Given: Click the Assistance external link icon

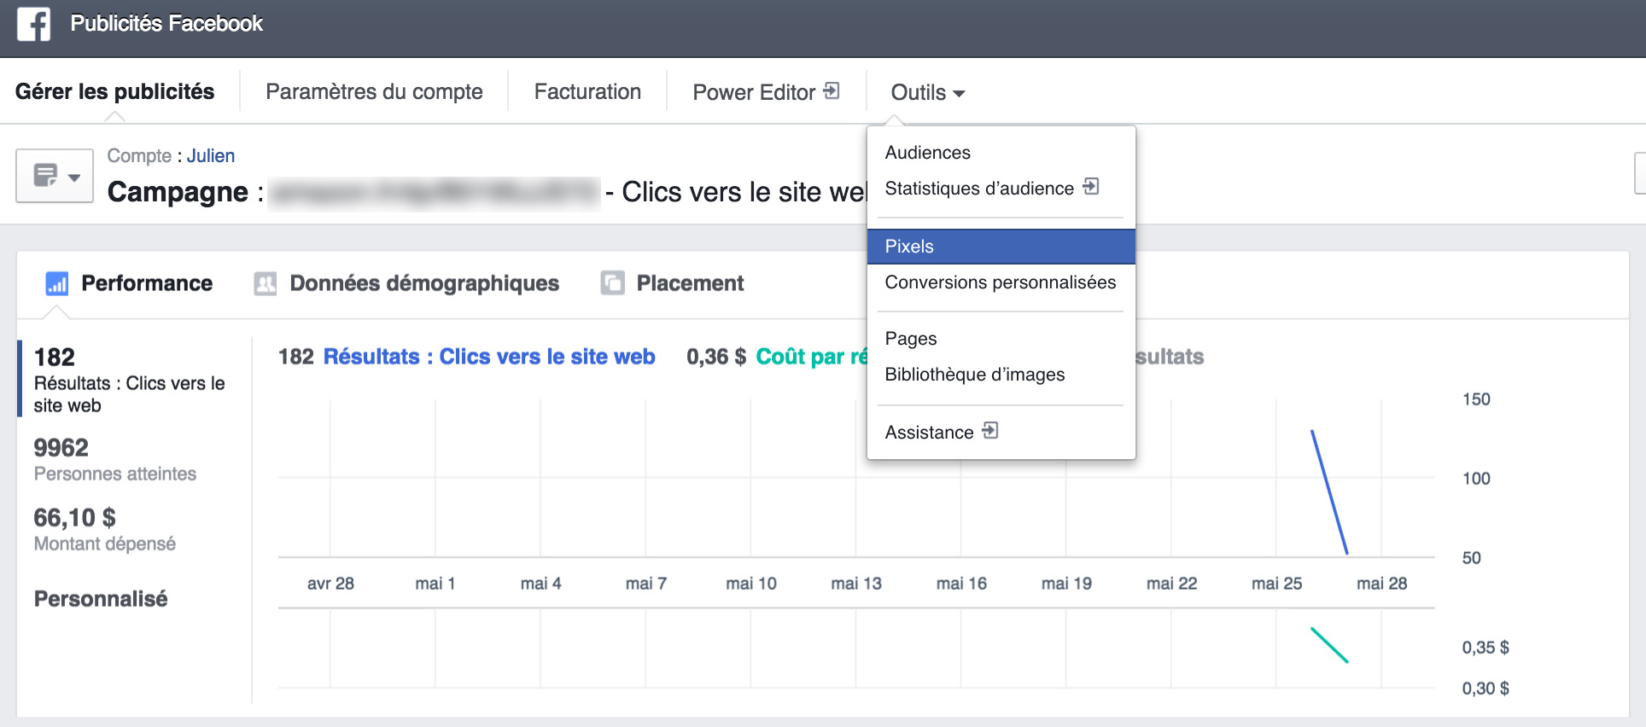Looking at the screenshot, I should (x=990, y=430).
